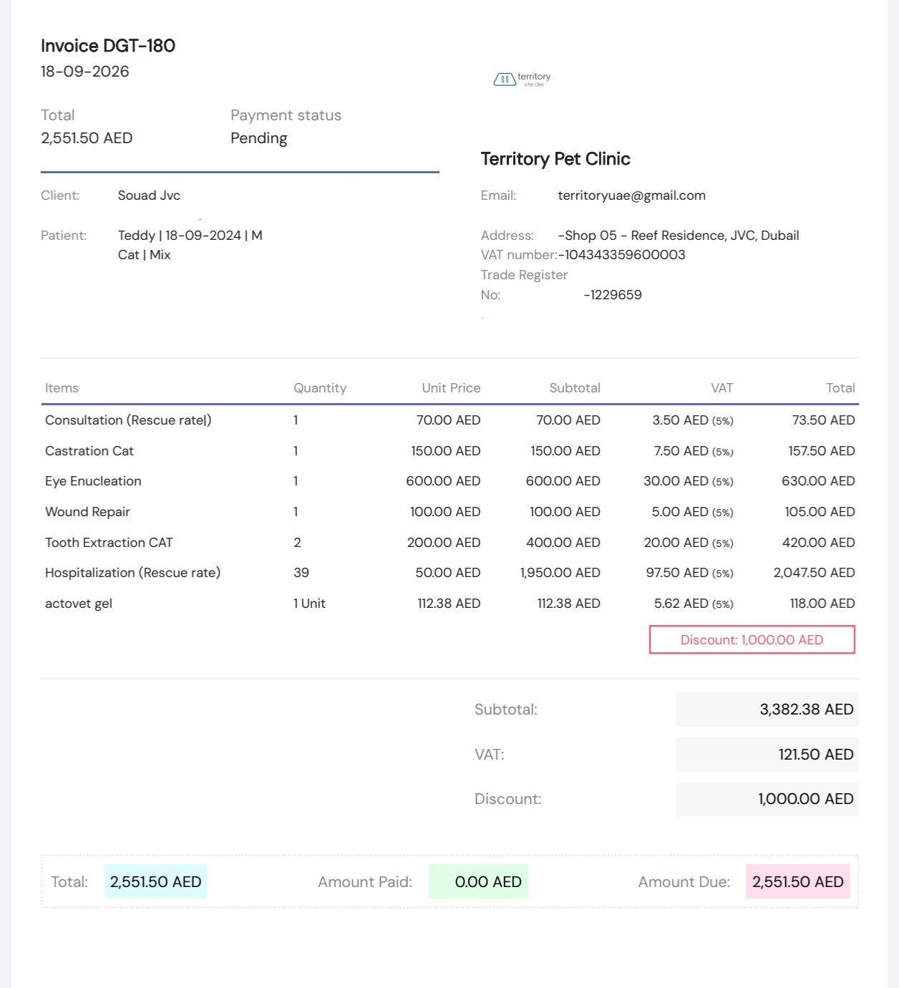
Task: Click the Unit Price column header
Action: tap(451, 388)
